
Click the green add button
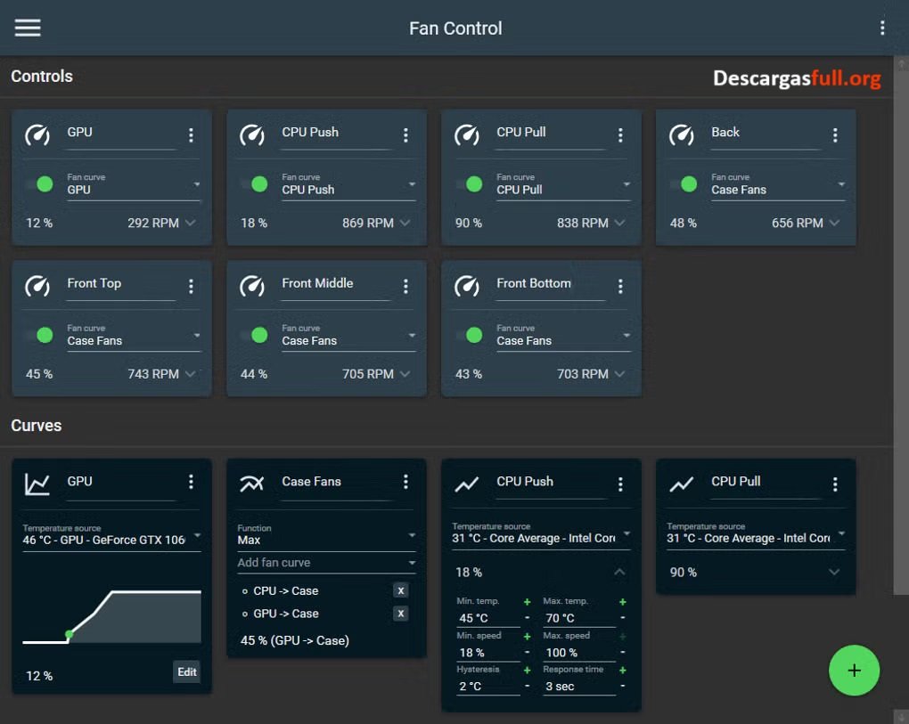click(854, 671)
